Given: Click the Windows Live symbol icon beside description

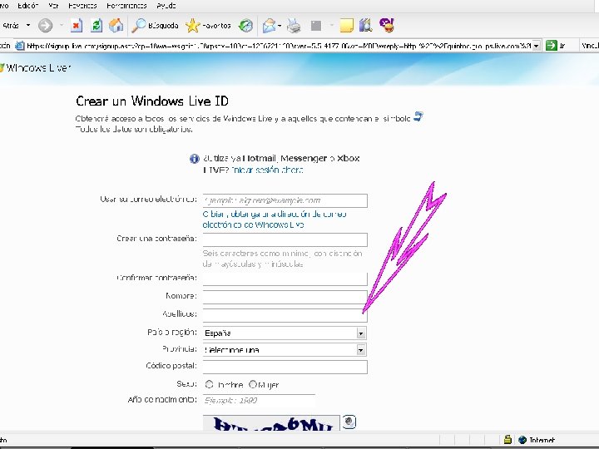Looking at the screenshot, I should pyautogui.click(x=418, y=116).
